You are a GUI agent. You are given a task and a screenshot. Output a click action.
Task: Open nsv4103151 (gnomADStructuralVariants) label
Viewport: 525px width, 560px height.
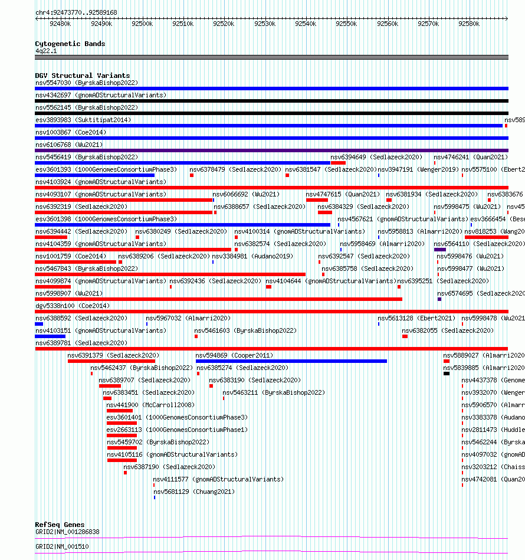click(x=101, y=330)
